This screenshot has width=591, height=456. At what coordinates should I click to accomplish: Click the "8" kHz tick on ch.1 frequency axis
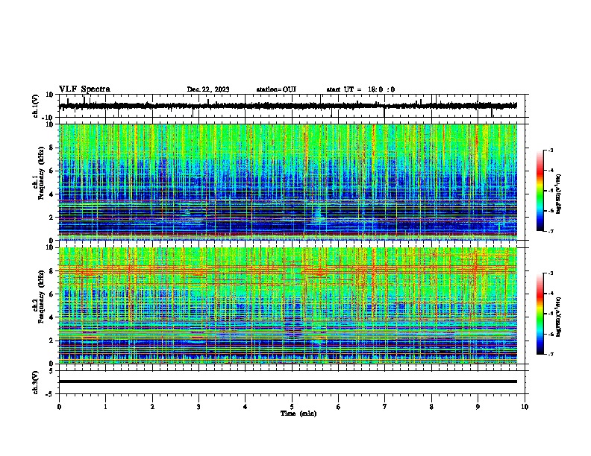tap(52, 148)
